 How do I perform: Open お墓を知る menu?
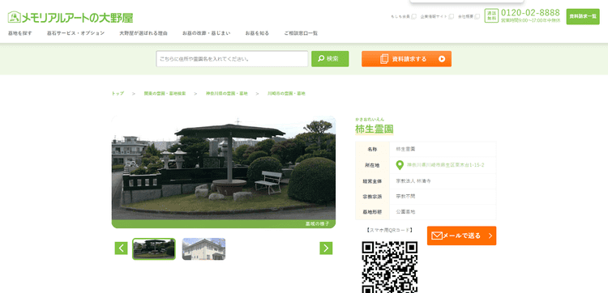coord(257,33)
